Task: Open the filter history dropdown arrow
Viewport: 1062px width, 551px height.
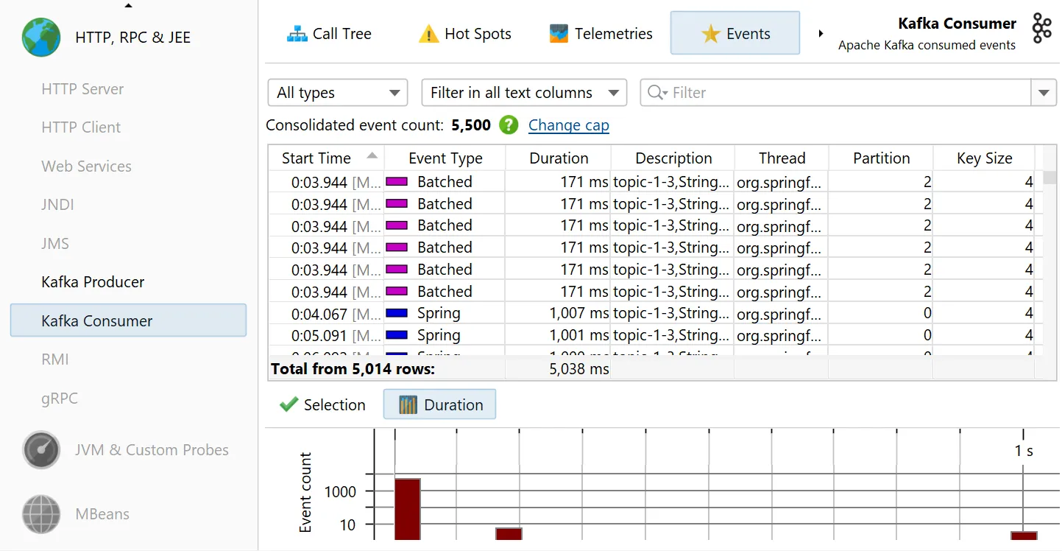Action: pyautogui.click(x=1043, y=93)
